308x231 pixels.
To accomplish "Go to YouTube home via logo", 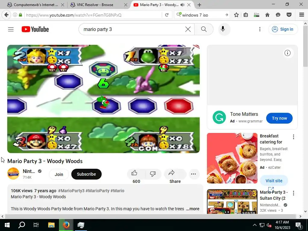I will (35, 29).
